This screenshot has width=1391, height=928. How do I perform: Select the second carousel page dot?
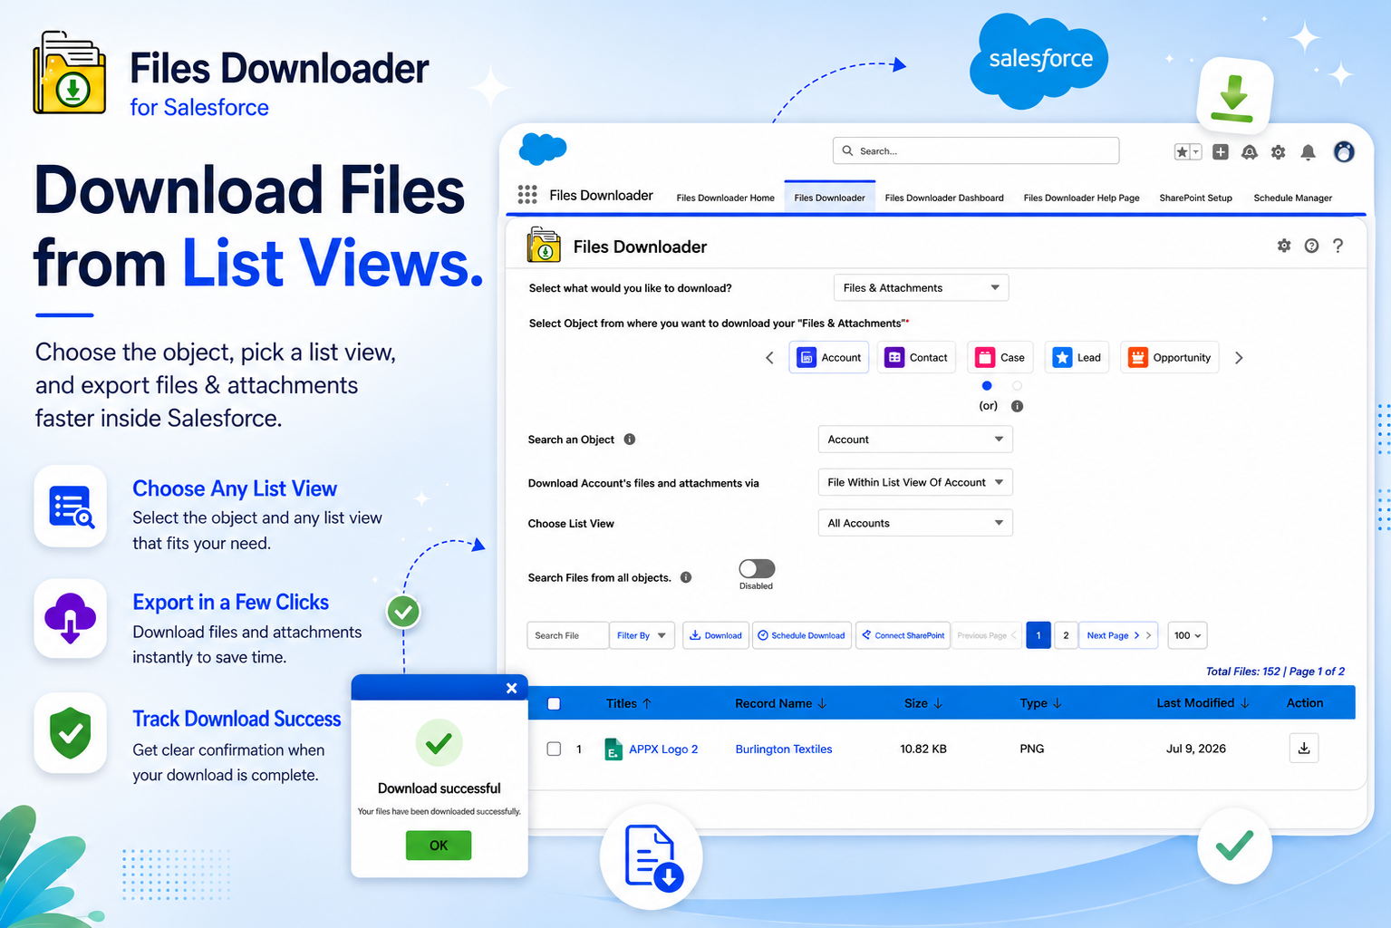[1017, 386]
